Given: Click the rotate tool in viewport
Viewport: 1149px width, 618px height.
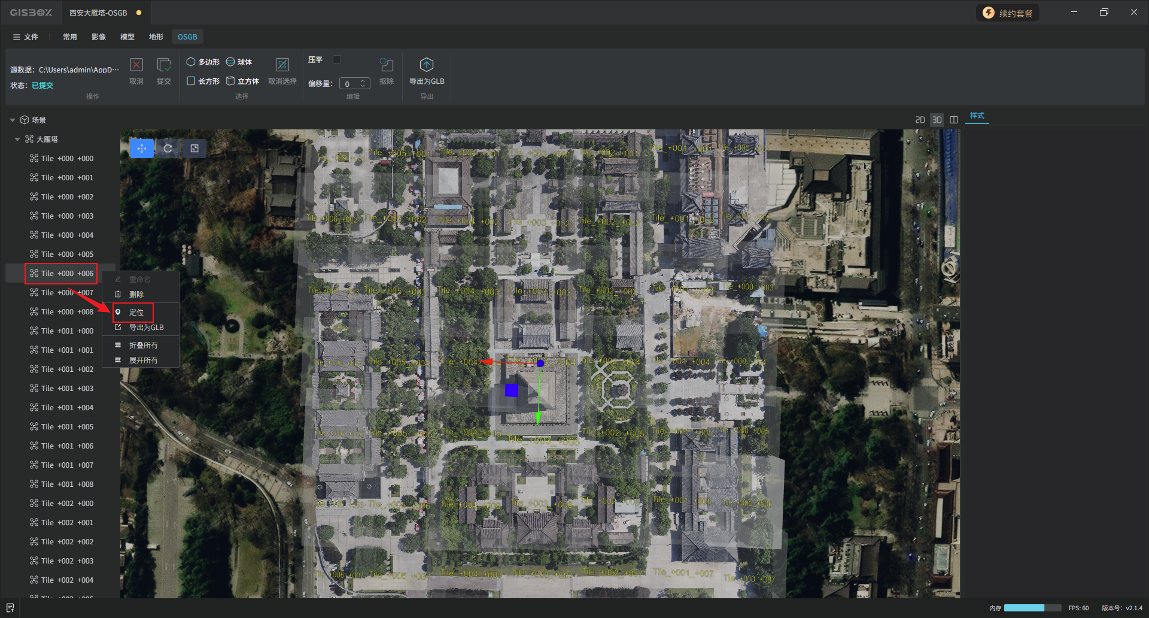Looking at the screenshot, I should coord(168,149).
